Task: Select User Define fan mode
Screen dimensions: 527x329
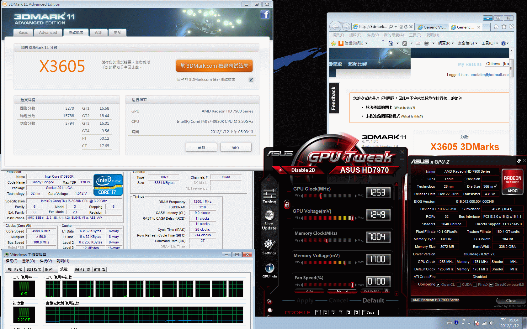Action: [x=371, y=291]
